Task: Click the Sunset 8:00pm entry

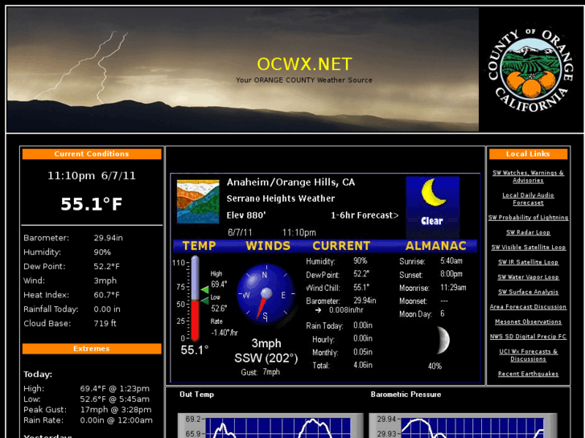Action: 431,274
